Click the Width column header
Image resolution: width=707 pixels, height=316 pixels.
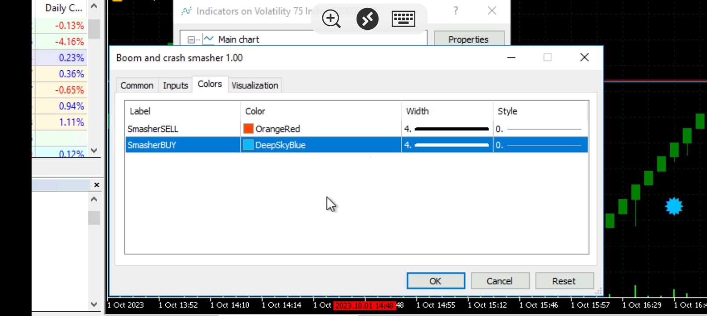click(x=447, y=111)
